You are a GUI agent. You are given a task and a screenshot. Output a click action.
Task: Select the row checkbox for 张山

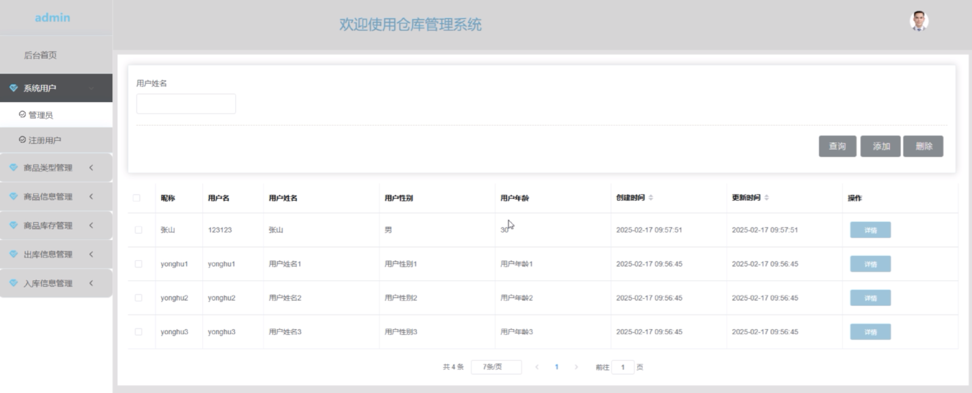(x=138, y=230)
